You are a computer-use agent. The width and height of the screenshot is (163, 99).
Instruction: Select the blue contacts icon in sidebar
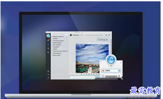pyautogui.click(x=48, y=44)
